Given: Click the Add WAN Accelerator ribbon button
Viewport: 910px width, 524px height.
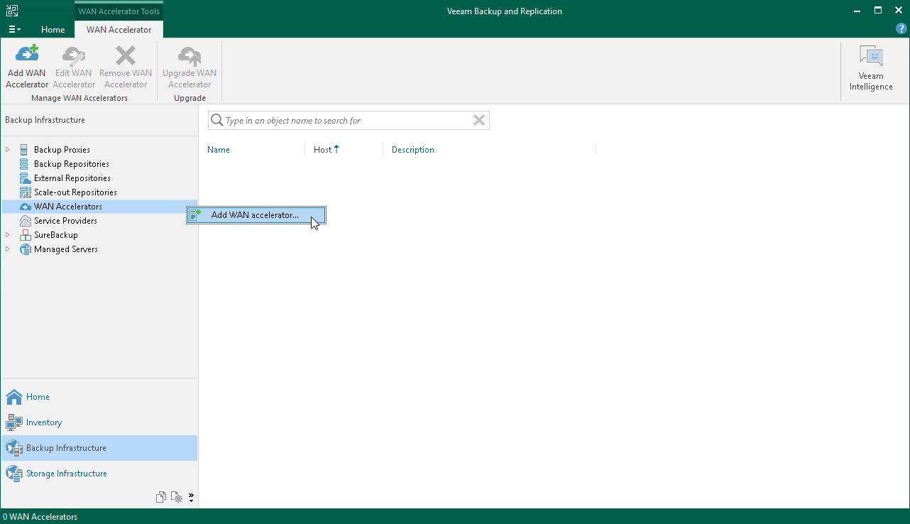Looking at the screenshot, I should click(27, 67).
